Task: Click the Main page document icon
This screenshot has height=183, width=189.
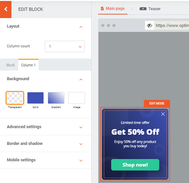Action: click(x=102, y=9)
